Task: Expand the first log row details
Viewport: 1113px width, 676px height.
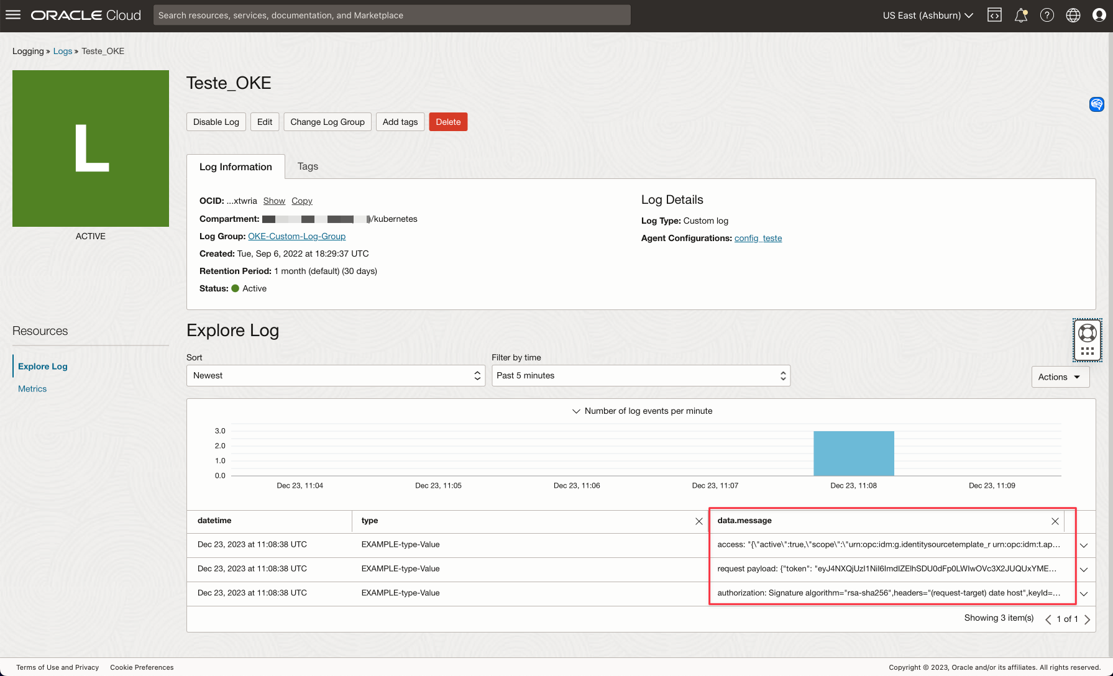Action: click(x=1084, y=546)
